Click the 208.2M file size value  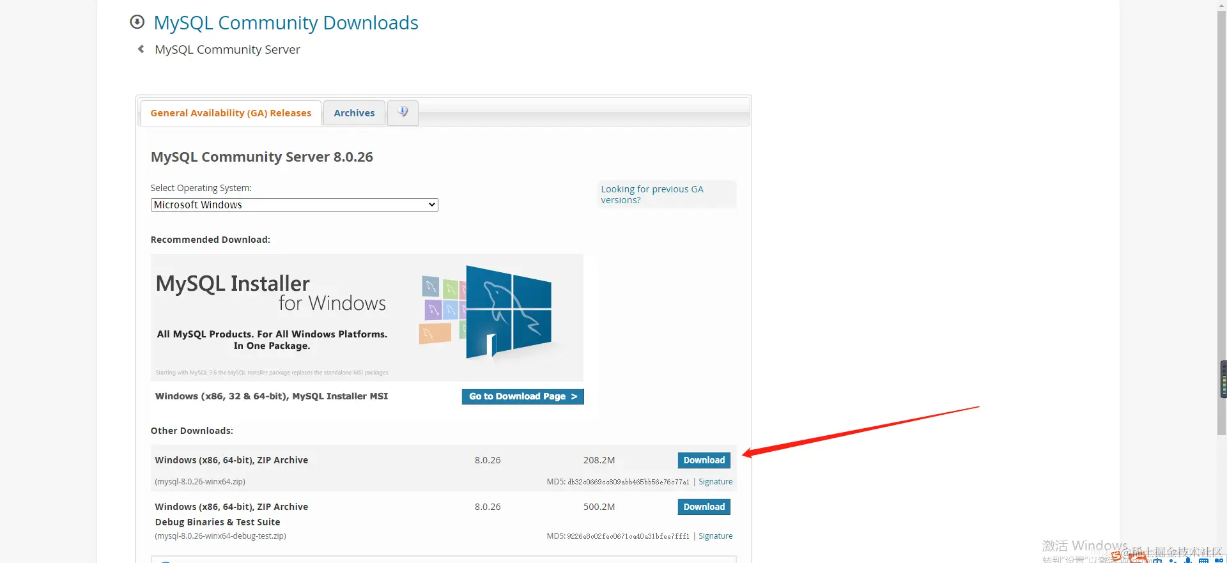point(599,460)
